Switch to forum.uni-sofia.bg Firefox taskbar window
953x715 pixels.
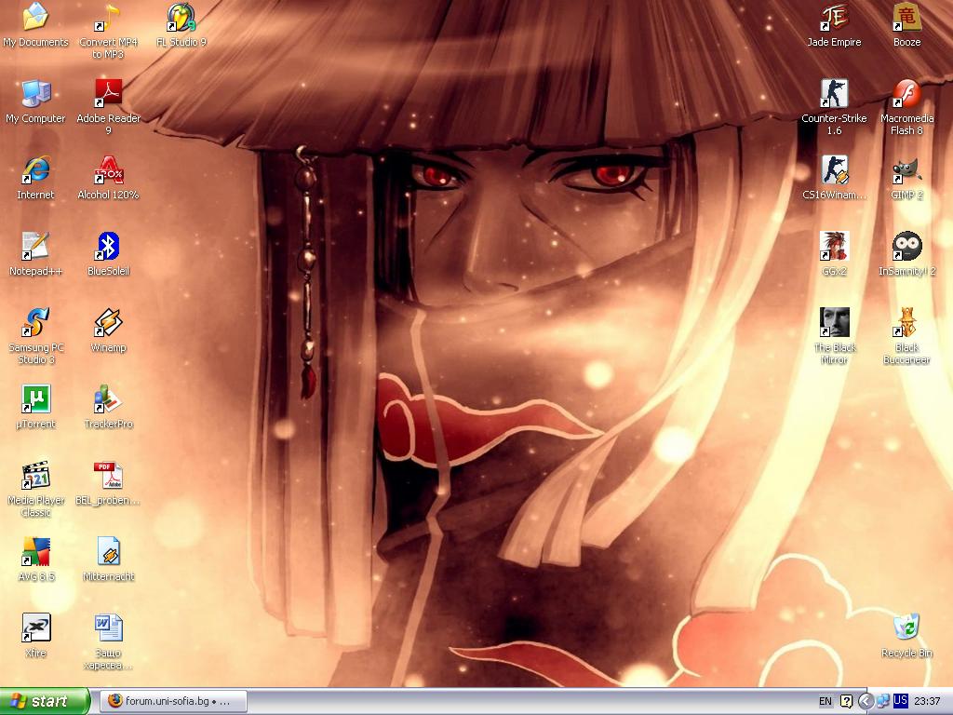click(x=173, y=701)
